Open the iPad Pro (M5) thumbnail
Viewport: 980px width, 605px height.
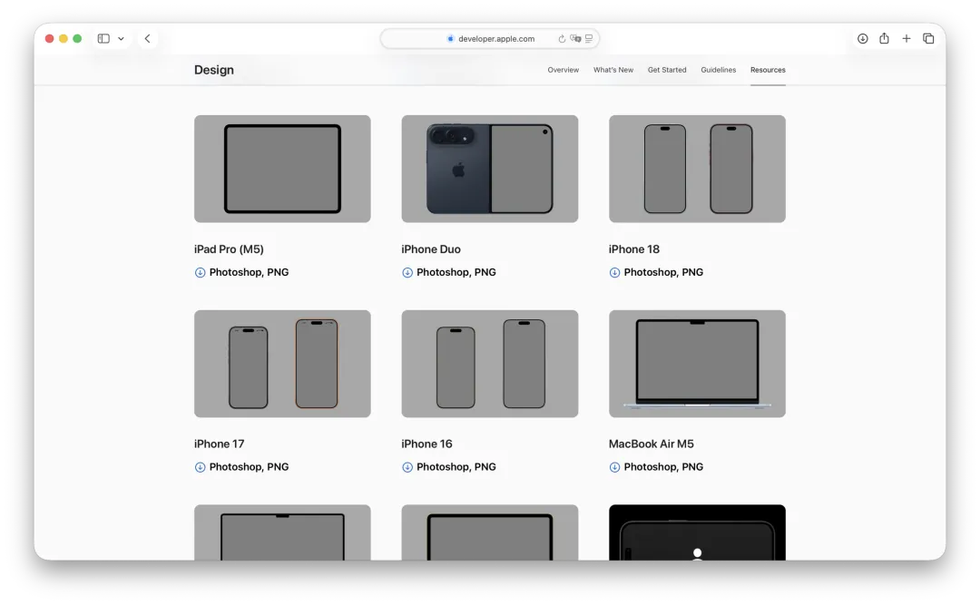point(282,169)
